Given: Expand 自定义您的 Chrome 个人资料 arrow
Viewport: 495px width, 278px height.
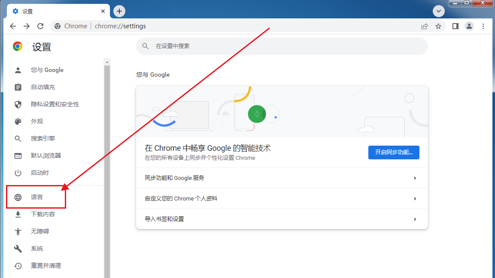Looking at the screenshot, I should pyautogui.click(x=415, y=199).
